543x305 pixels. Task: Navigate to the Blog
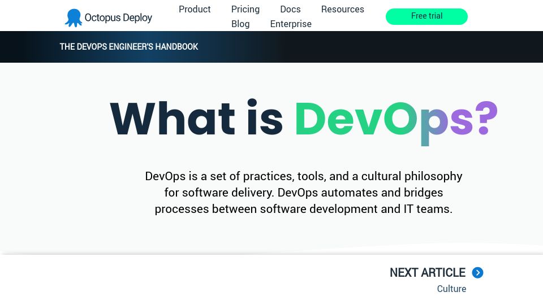[x=240, y=24]
